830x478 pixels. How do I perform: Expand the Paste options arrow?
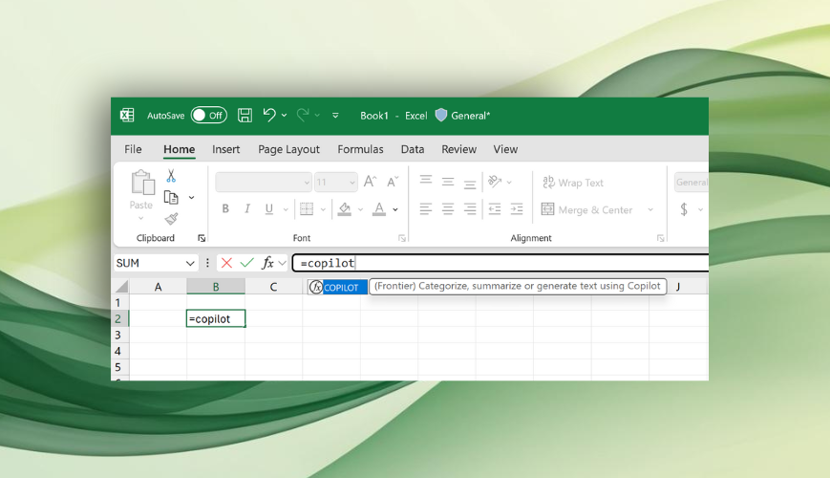[140, 218]
